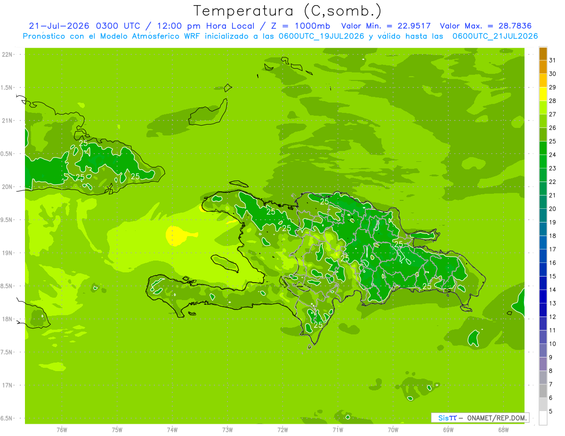Viewport: 565px width, 436px height.
Task: Click the "73W" longitude axis label
Action: (x=227, y=430)
